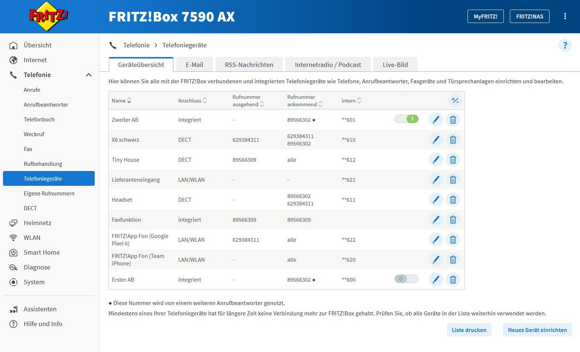The image size is (580, 352).
Task: Click internal number **612 cell
Action: pos(348,160)
